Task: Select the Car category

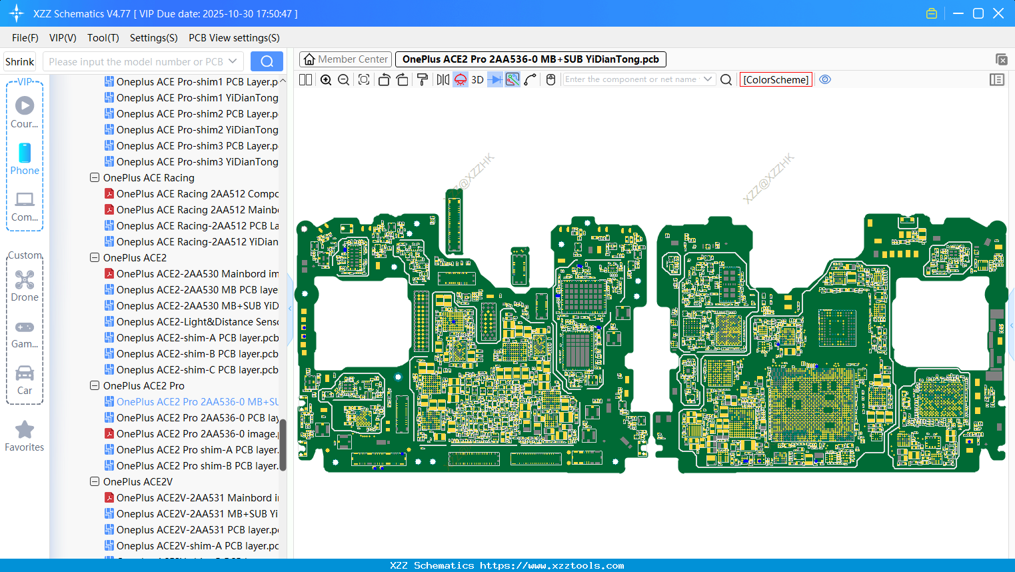Action: tap(25, 380)
